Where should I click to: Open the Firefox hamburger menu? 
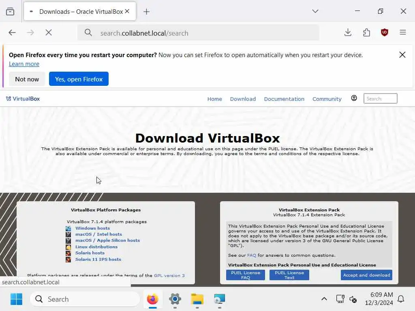[x=402, y=32]
